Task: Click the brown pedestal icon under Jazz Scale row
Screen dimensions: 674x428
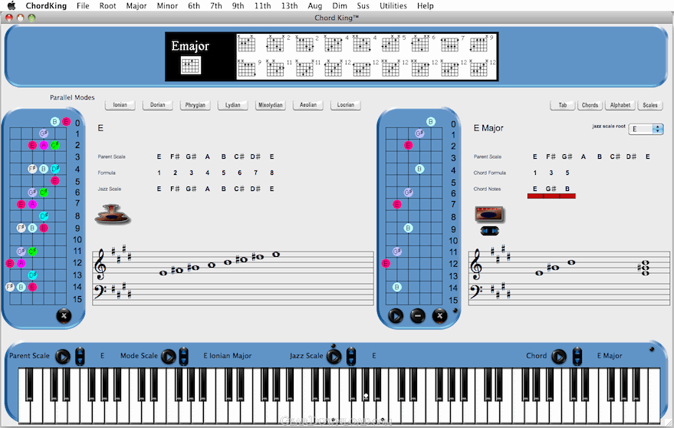Action: tap(112, 214)
